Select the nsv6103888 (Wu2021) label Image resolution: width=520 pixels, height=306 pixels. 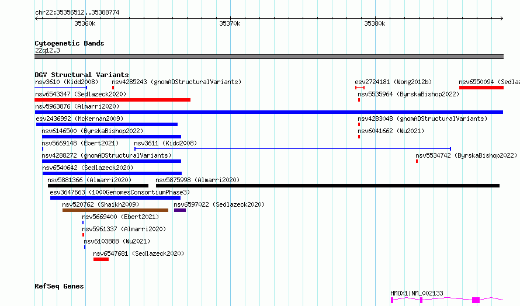point(117,241)
